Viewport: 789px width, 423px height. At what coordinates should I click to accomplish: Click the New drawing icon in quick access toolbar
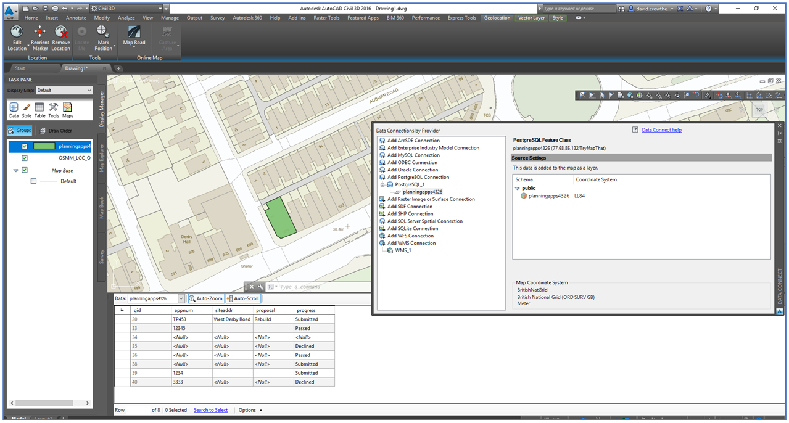coord(26,9)
